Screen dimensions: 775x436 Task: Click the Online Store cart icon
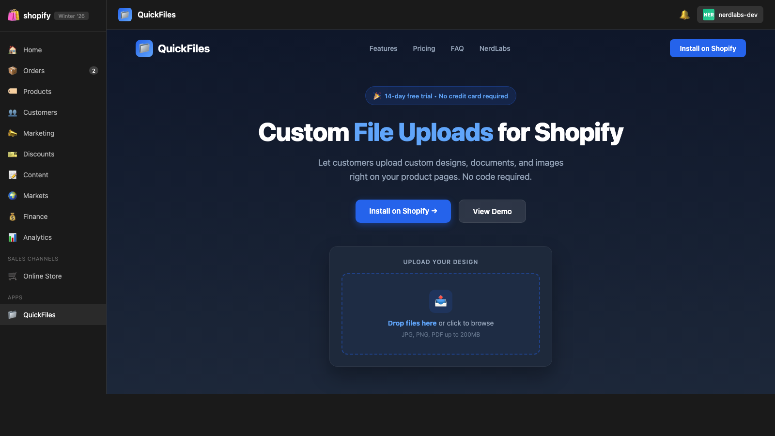13,276
